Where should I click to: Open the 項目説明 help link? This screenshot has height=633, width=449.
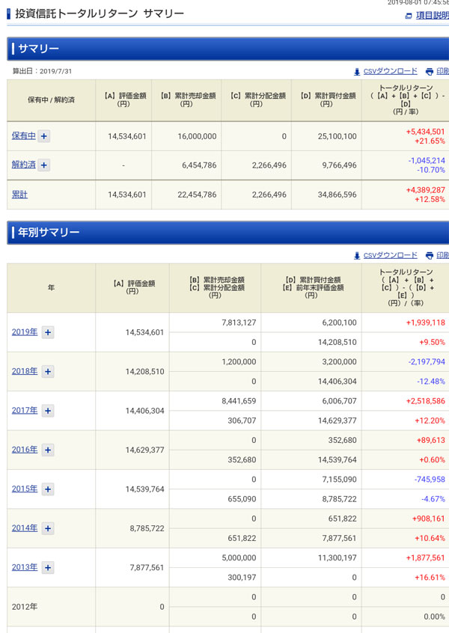(432, 16)
